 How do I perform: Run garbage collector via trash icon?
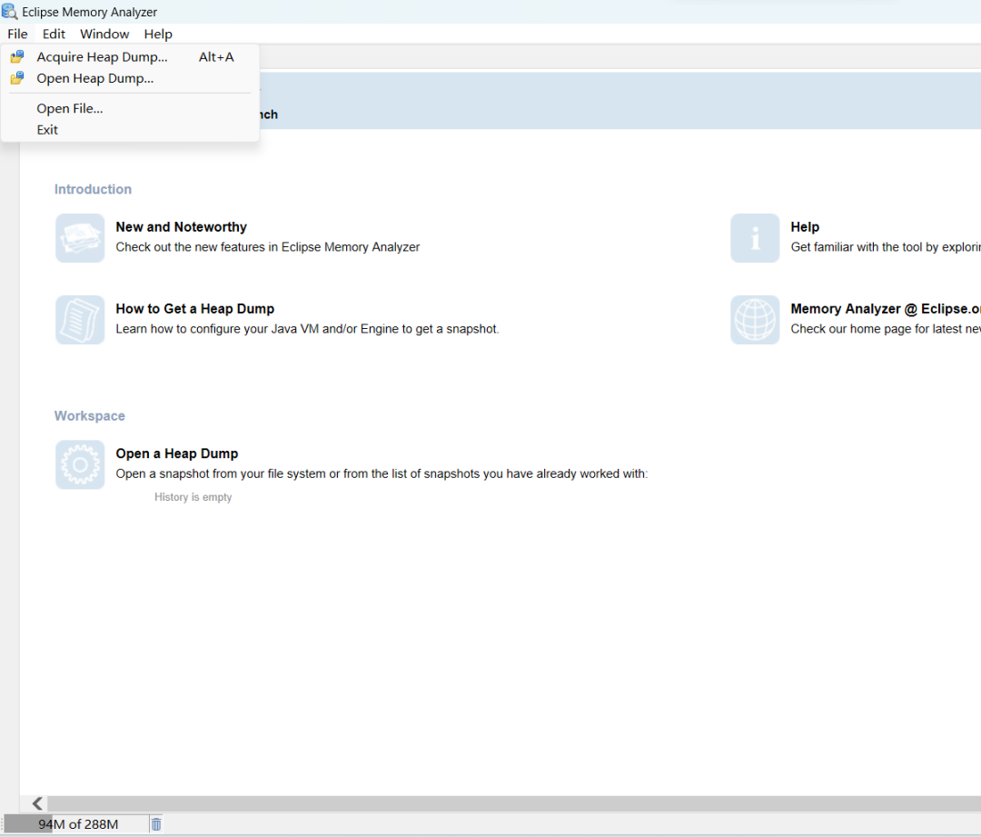(156, 824)
